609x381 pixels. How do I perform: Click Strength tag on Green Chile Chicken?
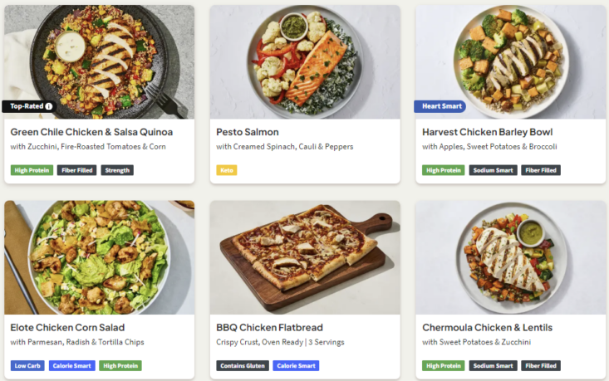pos(117,170)
